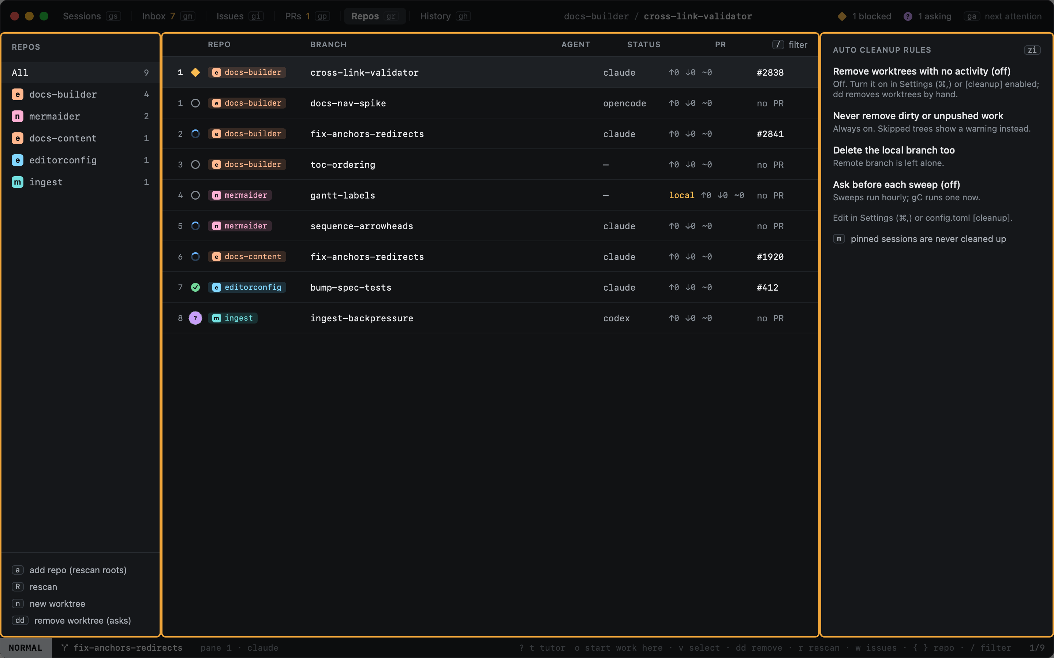Open PR #2841 link
The width and height of the screenshot is (1054, 658).
pyautogui.click(x=770, y=133)
